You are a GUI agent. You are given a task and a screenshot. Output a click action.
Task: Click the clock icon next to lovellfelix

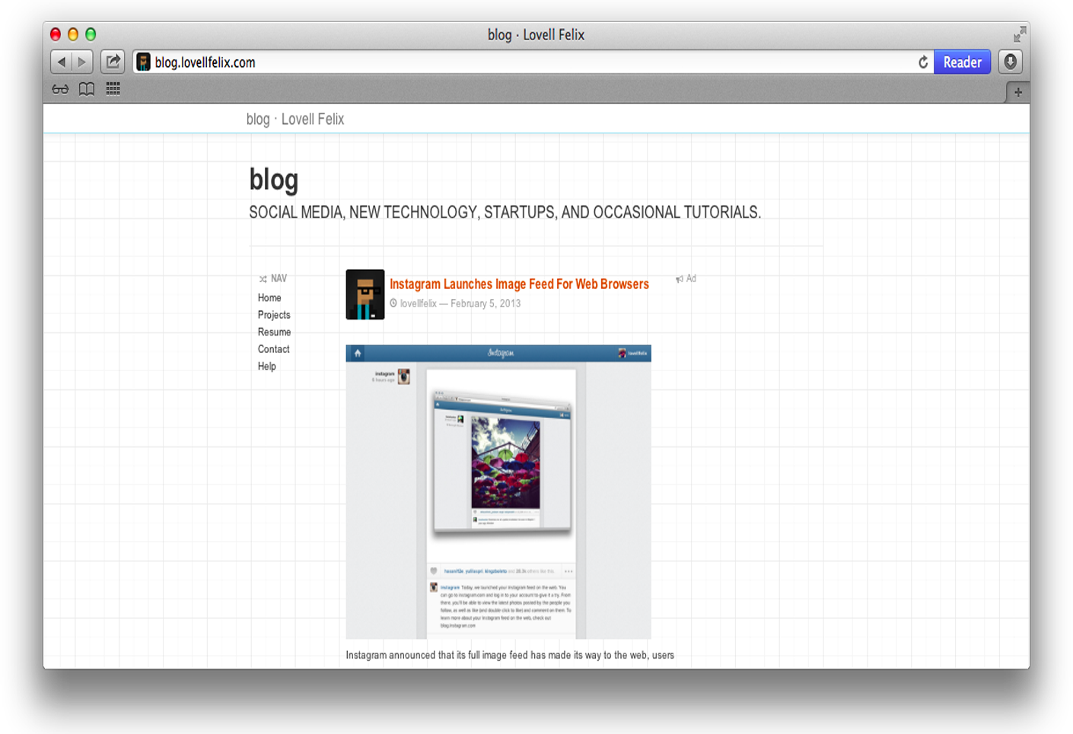[394, 303]
